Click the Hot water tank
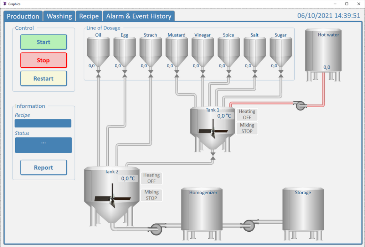The width and height of the screenshot is (365, 247). click(323, 50)
